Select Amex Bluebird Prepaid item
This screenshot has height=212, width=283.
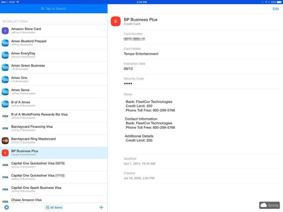click(54, 43)
